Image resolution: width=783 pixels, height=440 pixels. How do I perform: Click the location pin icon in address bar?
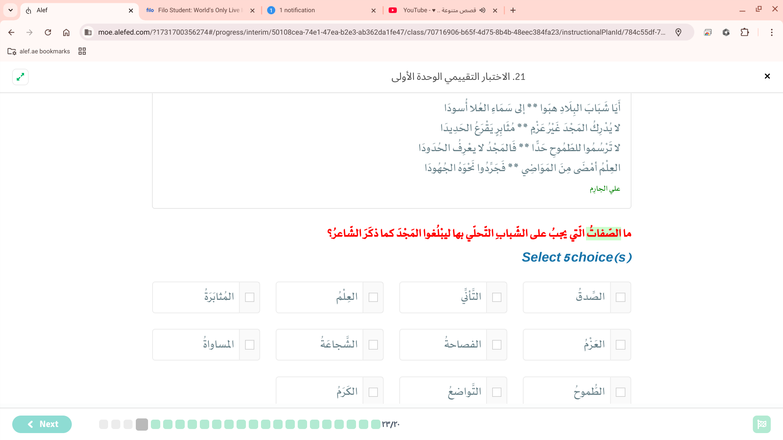[678, 32]
